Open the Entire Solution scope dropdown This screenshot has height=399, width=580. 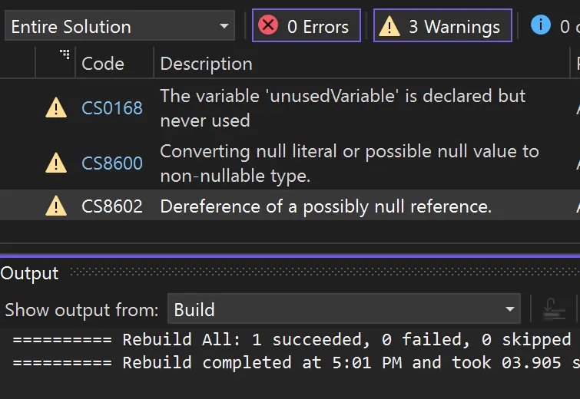120,26
